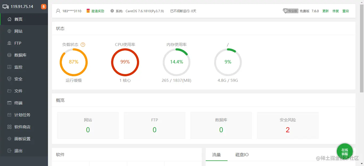This screenshot has width=364, height=166.
Task: Click the 4.8G / 59G disk value
Action: coord(228,80)
